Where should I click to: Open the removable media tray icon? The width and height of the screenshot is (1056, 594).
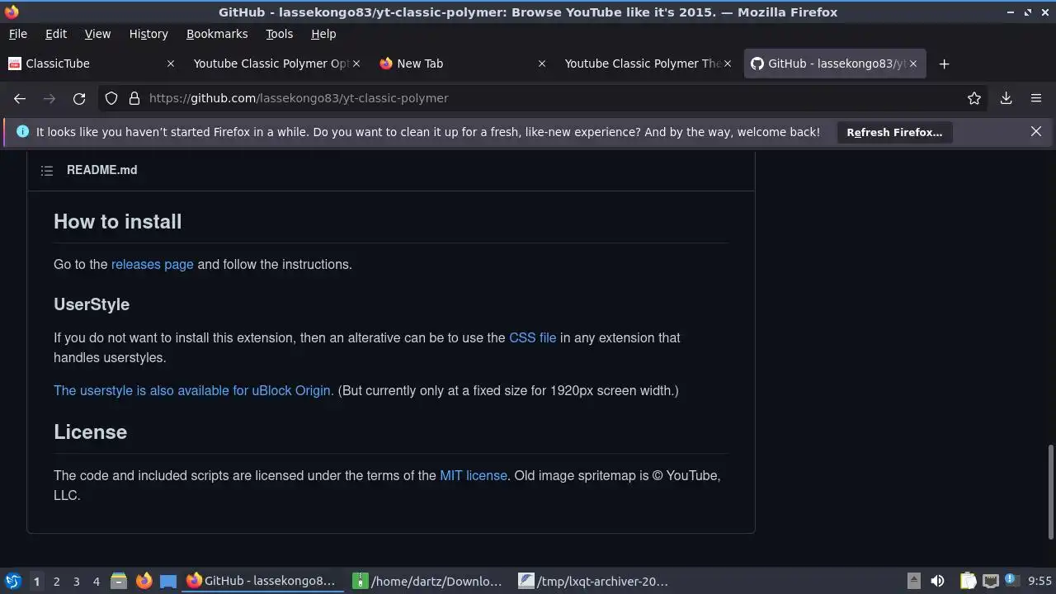(913, 581)
